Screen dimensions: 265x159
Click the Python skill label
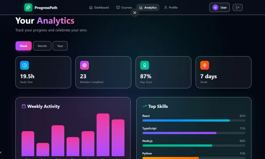(147, 154)
